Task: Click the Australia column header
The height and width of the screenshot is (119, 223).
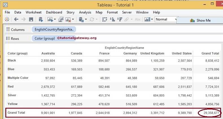Action: 48,53
